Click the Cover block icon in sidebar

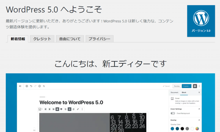pyautogui.click(x=172, y=99)
